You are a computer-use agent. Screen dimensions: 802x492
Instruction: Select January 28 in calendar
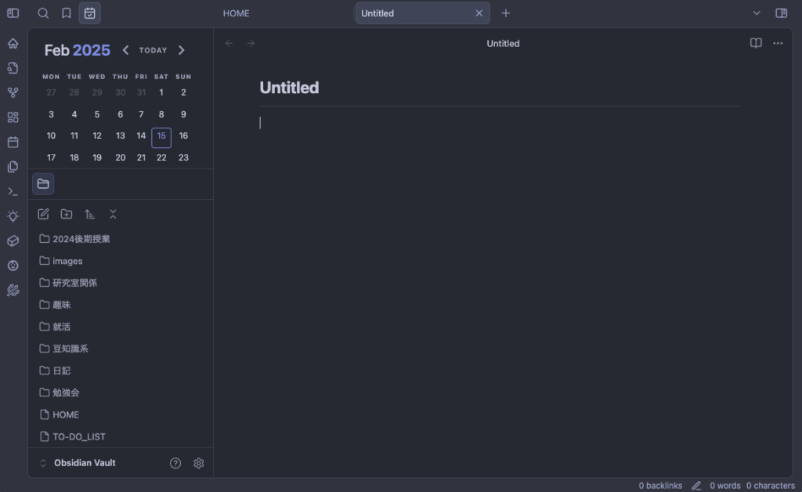point(74,92)
